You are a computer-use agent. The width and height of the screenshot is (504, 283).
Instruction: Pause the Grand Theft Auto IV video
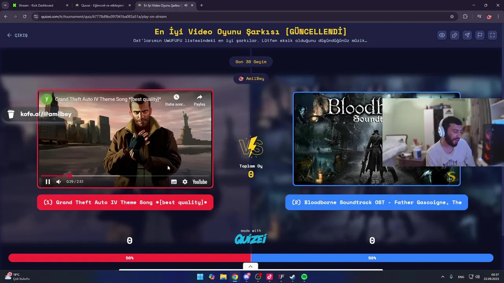48,182
